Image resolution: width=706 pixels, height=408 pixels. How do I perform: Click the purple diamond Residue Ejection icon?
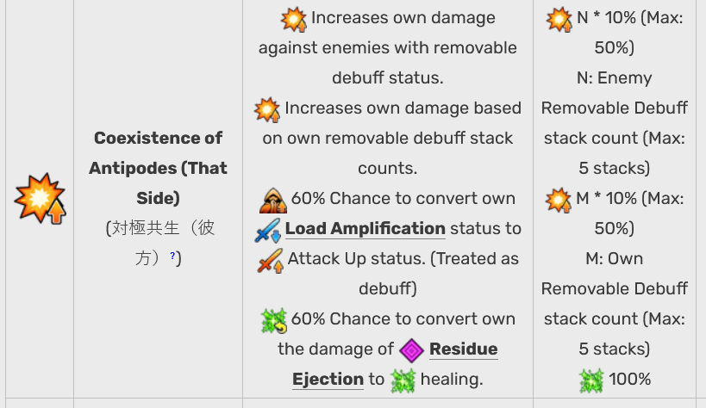click(x=411, y=351)
